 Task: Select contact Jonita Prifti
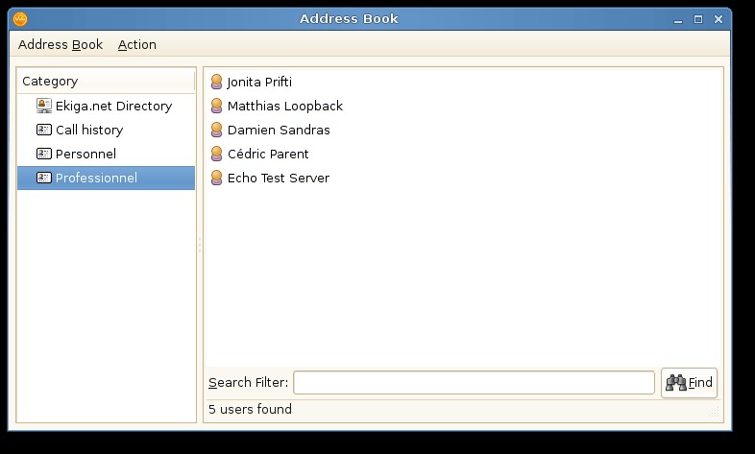pyautogui.click(x=464, y=82)
